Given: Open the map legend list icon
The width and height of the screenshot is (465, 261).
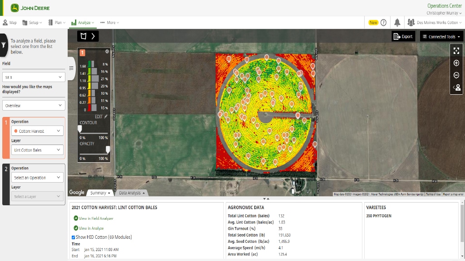Looking at the screenshot, I should (71, 68).
